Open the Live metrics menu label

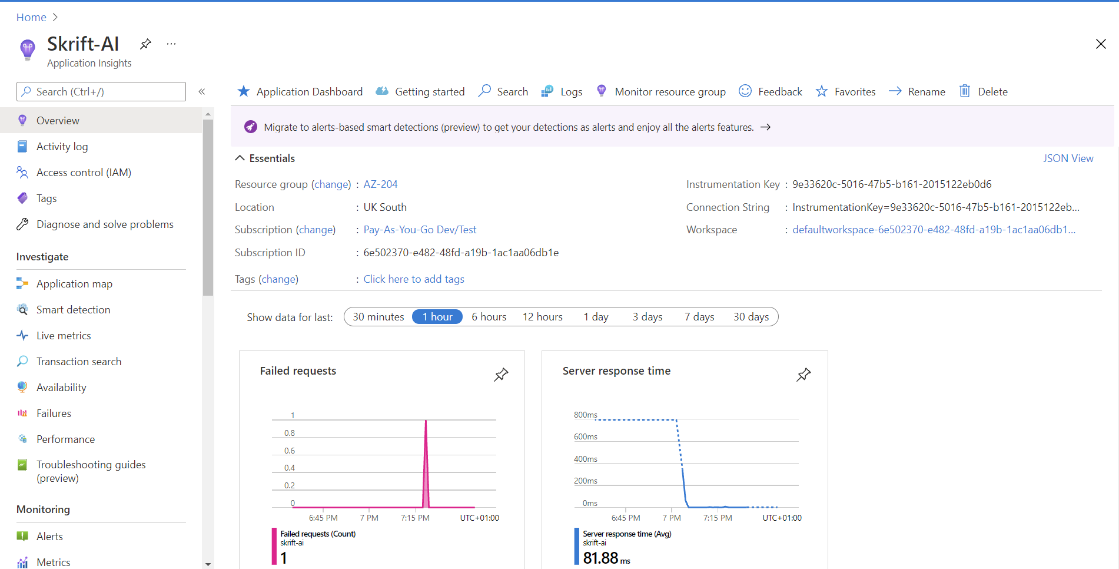tap(64, 336)
